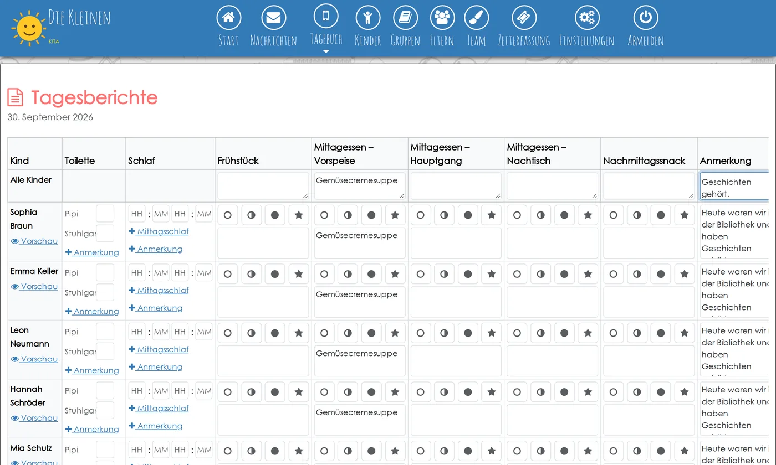Click the Alle Kinder Frühstück text area
Image resolution: width=776 pixels, height=465 pixels.
click(x=263, y=186)
